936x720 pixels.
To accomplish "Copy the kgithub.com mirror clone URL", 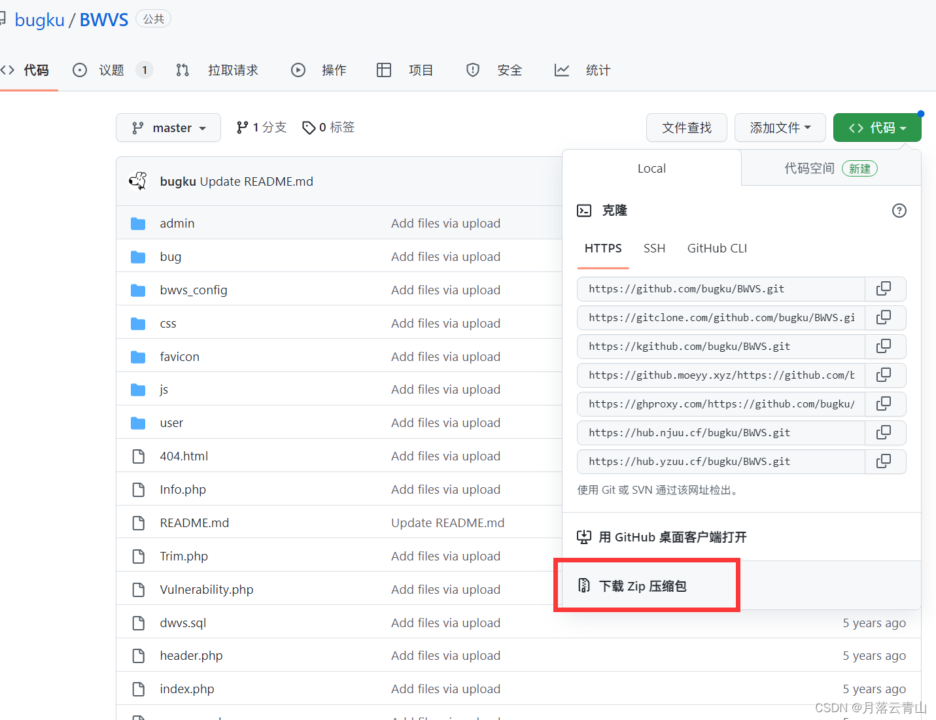I will coord(885,346).
